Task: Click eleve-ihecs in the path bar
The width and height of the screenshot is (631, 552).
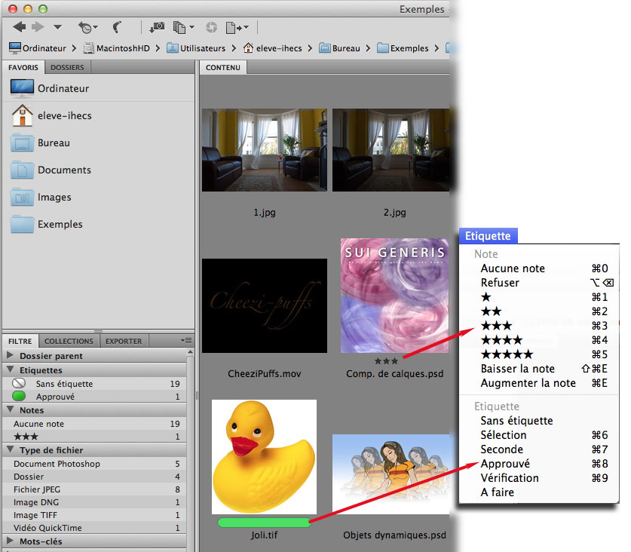Action: pyautogui.click(x=272, y=48)
